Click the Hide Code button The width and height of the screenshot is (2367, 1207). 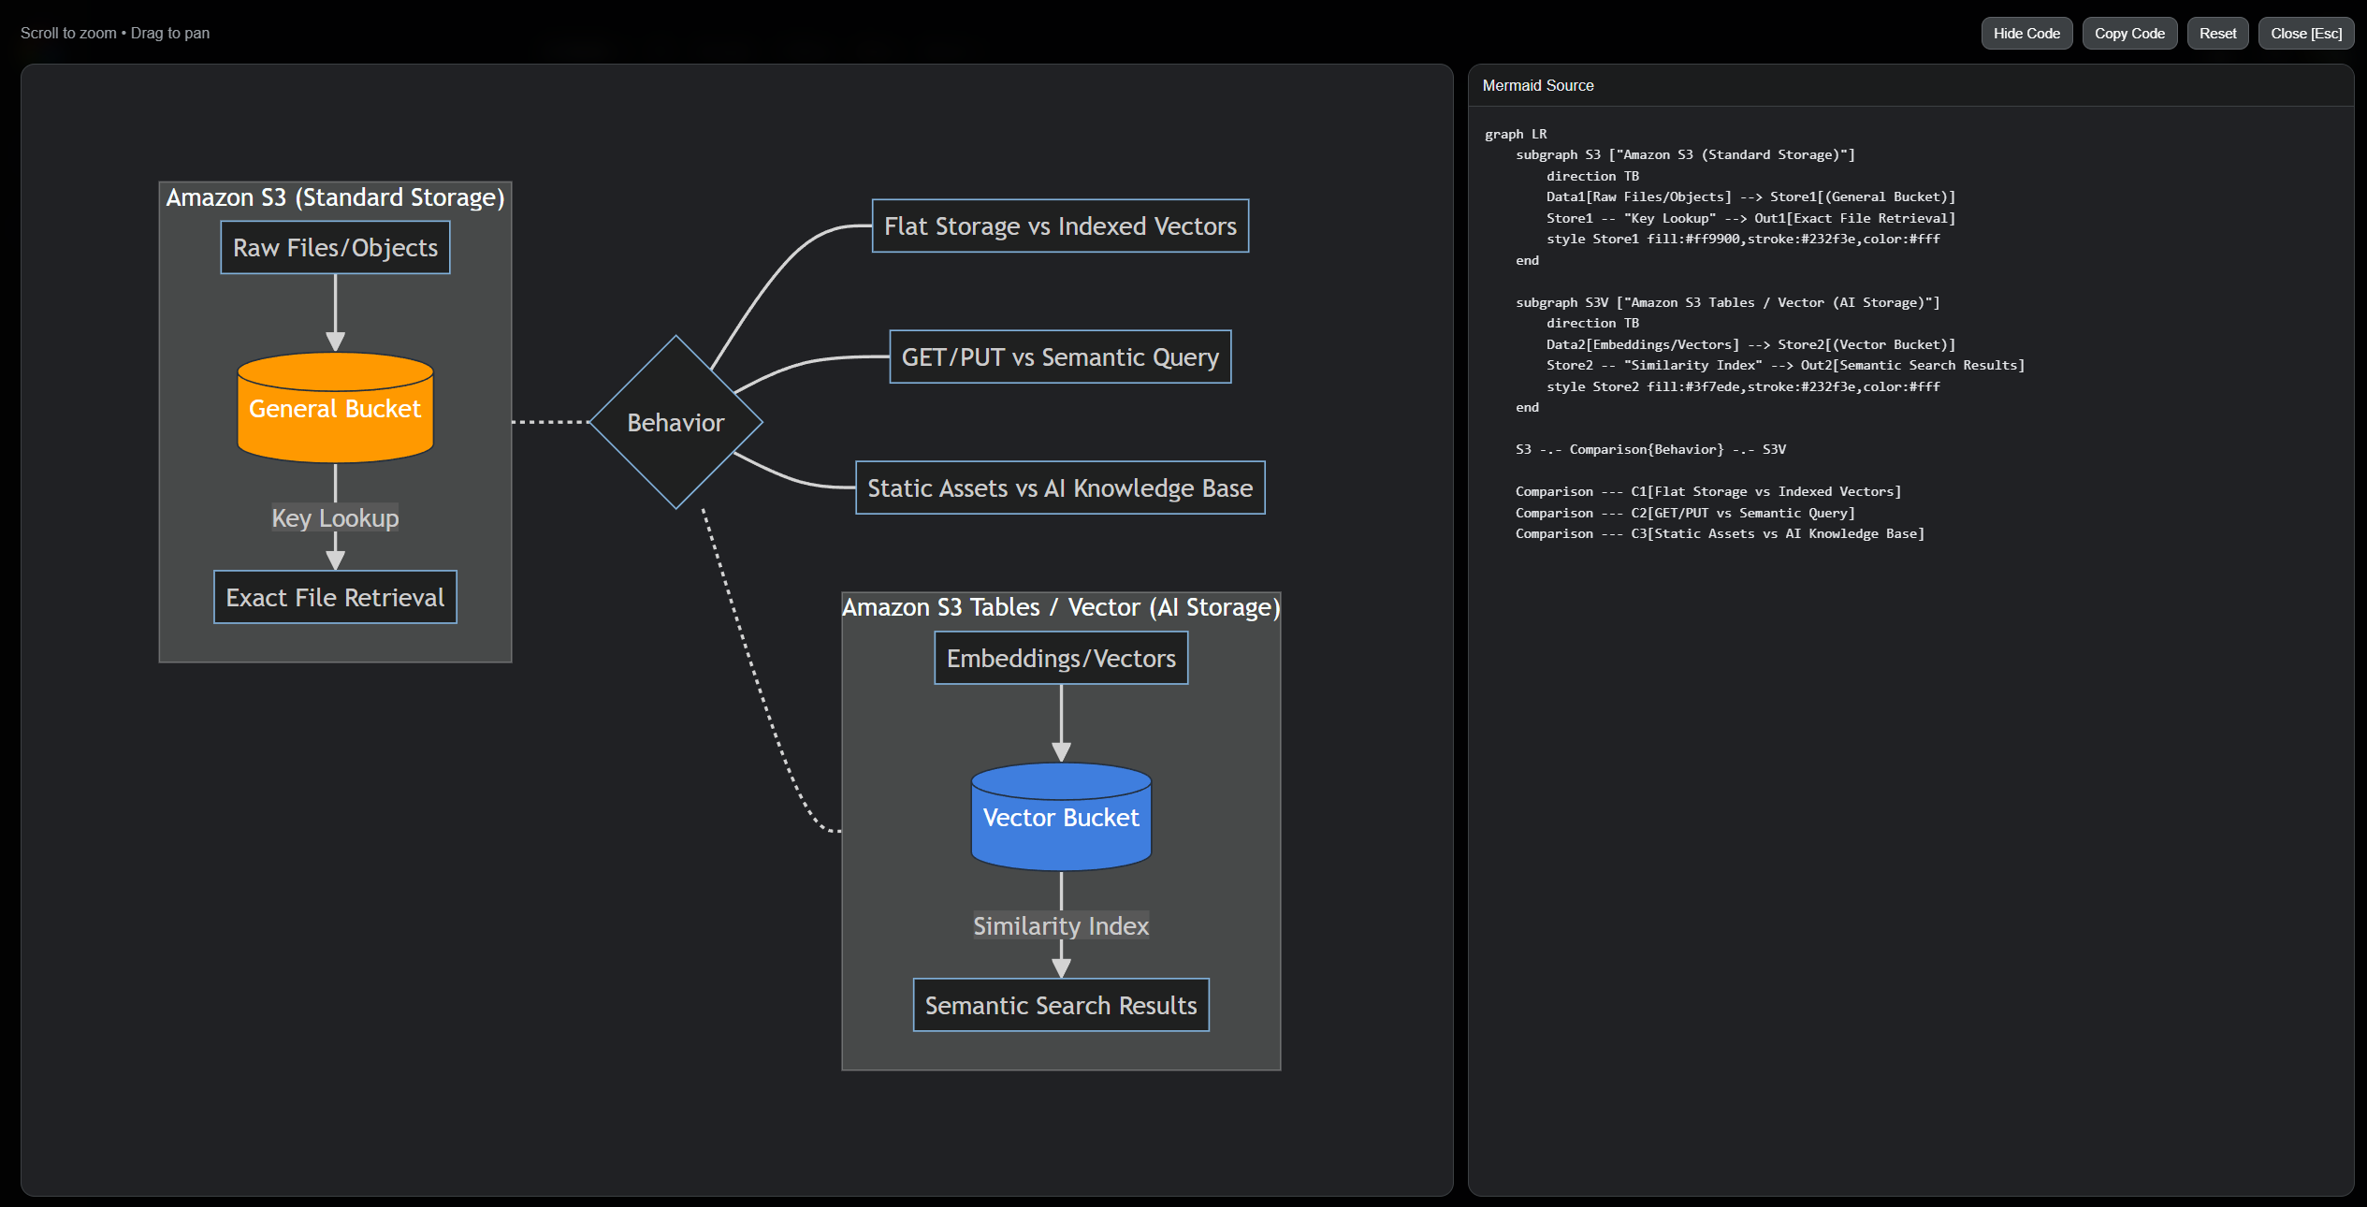(x=2026, y=34)
